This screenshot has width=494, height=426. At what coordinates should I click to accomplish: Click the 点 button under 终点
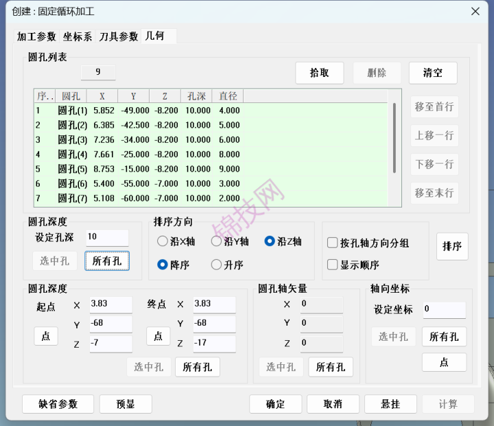158,336
